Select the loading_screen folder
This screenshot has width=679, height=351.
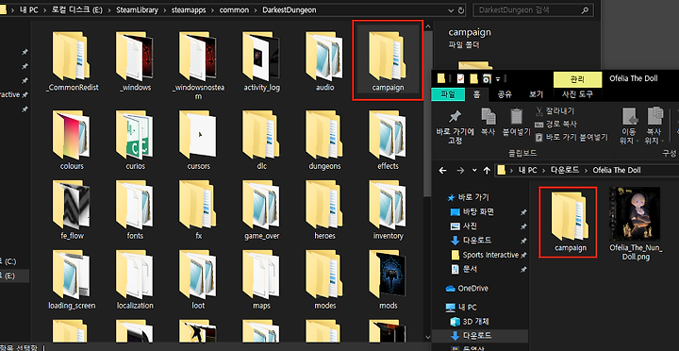[x=72, y=279]
